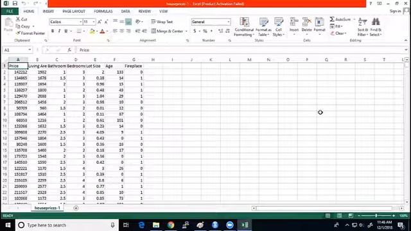
Task: Click the Name Box showing A1
Action: point(17,50)
